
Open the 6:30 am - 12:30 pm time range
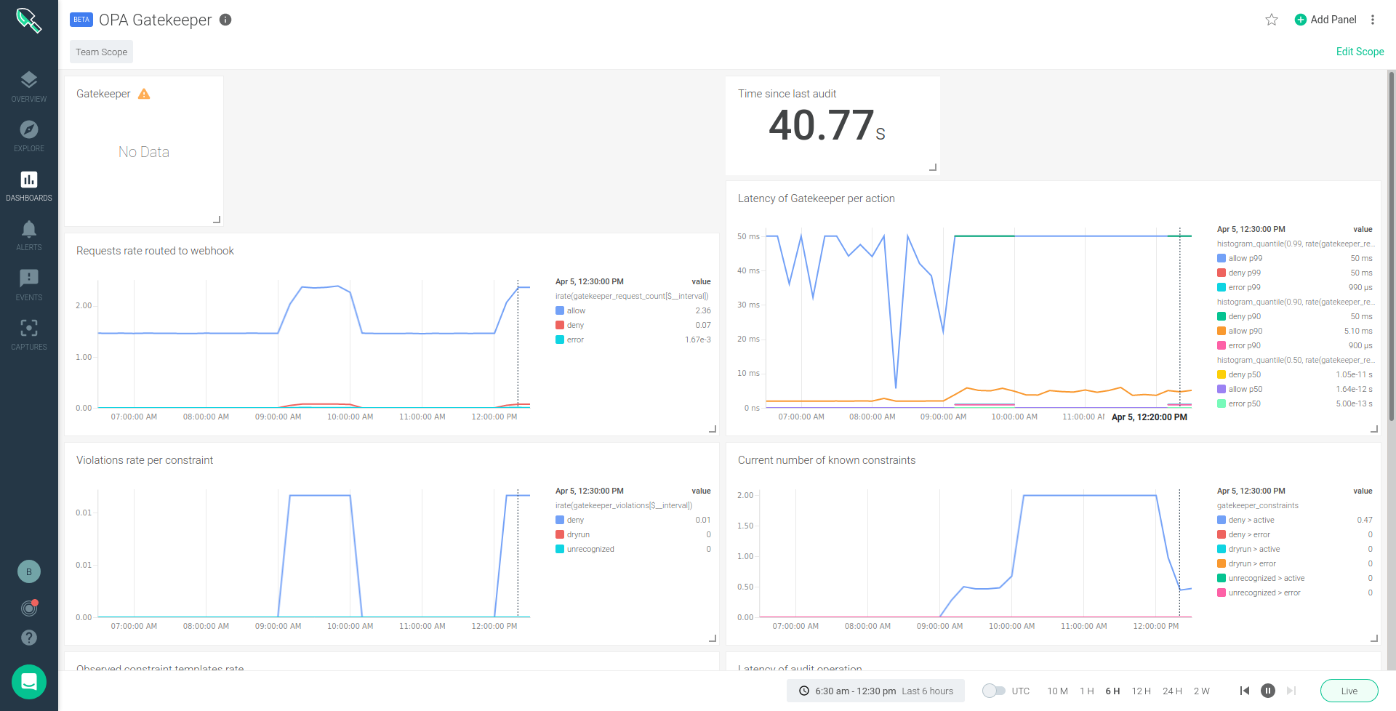[x=875, y=691]
